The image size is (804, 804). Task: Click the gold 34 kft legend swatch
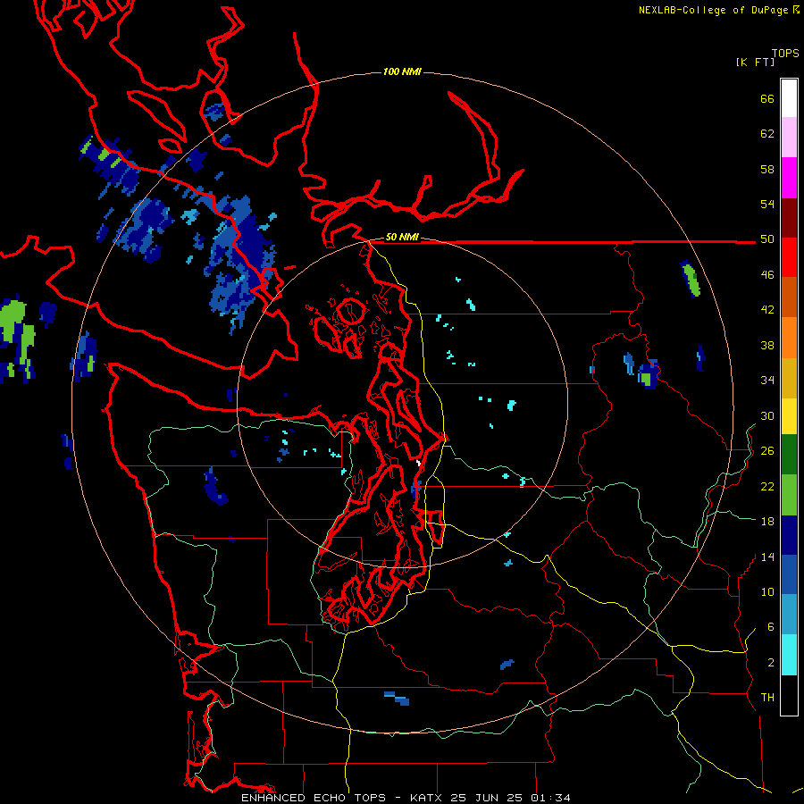789,378
